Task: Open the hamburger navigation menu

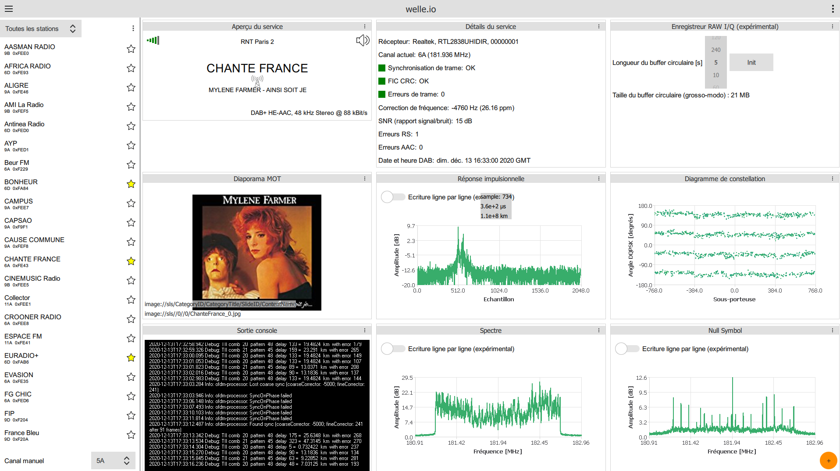Action: [x=9, y=9]
